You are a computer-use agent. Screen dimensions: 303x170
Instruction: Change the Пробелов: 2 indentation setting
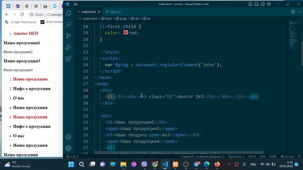pos(236,156)
